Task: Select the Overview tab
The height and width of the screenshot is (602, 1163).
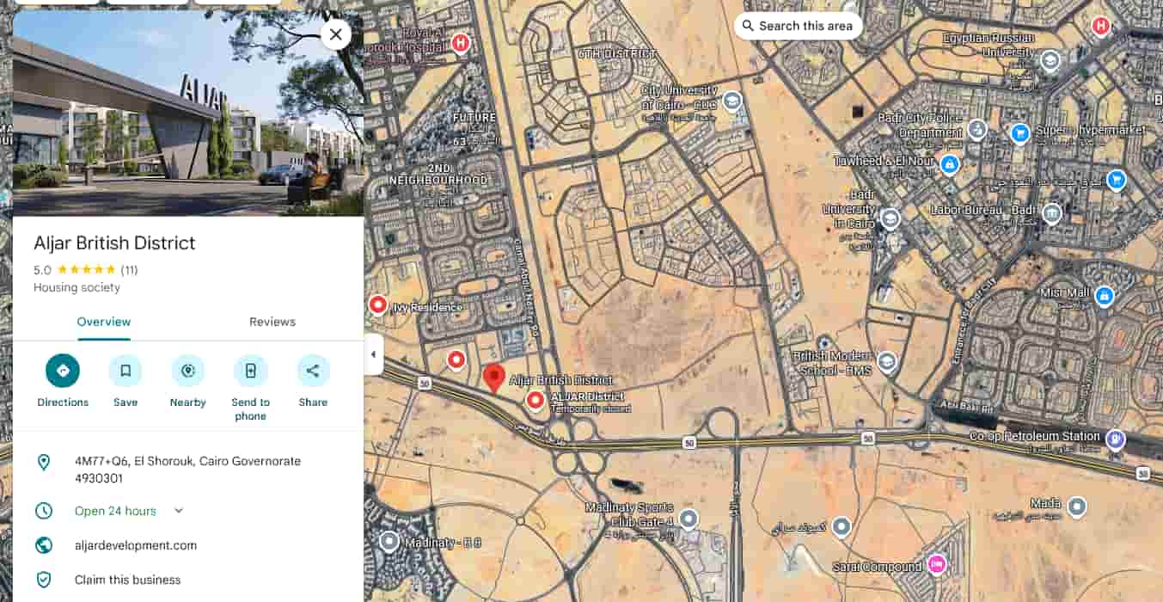Action: (103, 321)
